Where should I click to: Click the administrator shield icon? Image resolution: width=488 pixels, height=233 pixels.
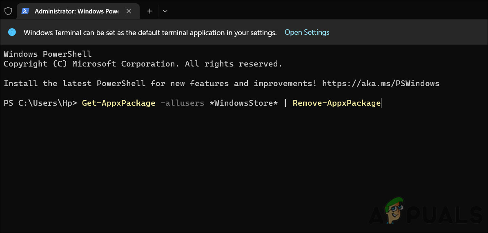pos(8,11)
